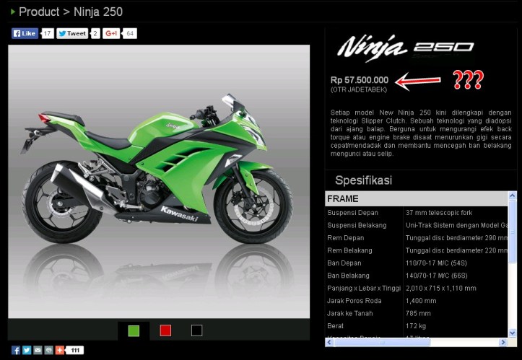Click the email share icon
This screenshot has width=522, height=360.
[x=38, y=351]
